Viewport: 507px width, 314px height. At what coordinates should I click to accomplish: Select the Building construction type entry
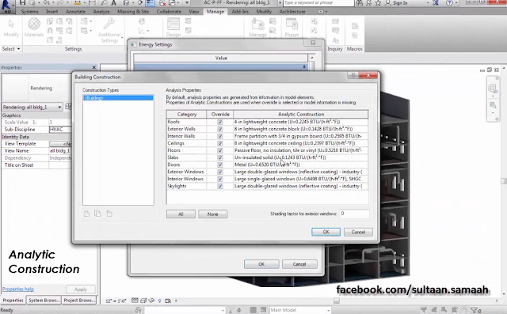(x=118, y=98)
